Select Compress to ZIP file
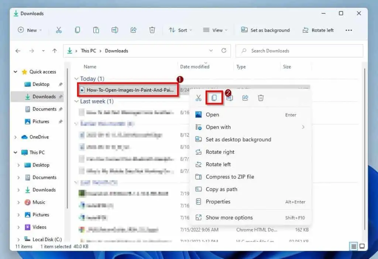Image resolution: width=378 pixels, height=259 pixels. point(230,176)
